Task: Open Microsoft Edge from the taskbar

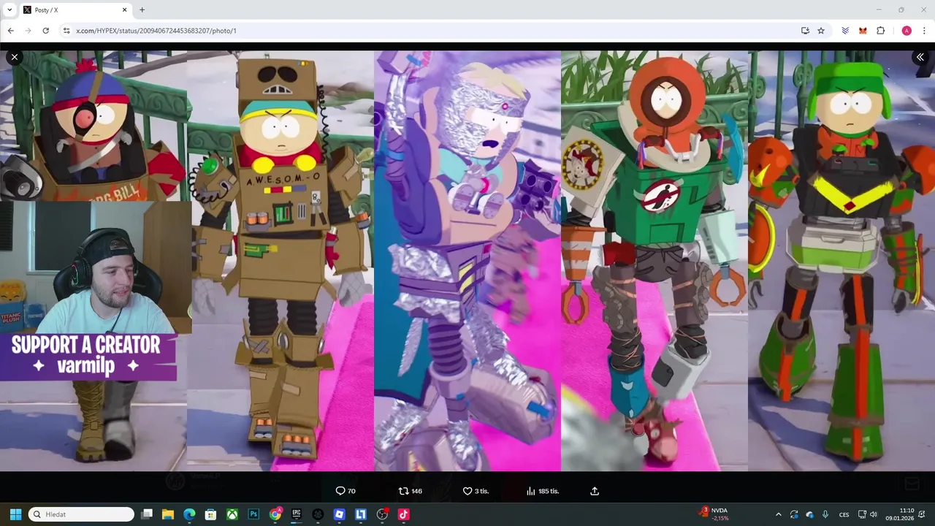Action: pyautogui.click(x=189, y=514)
